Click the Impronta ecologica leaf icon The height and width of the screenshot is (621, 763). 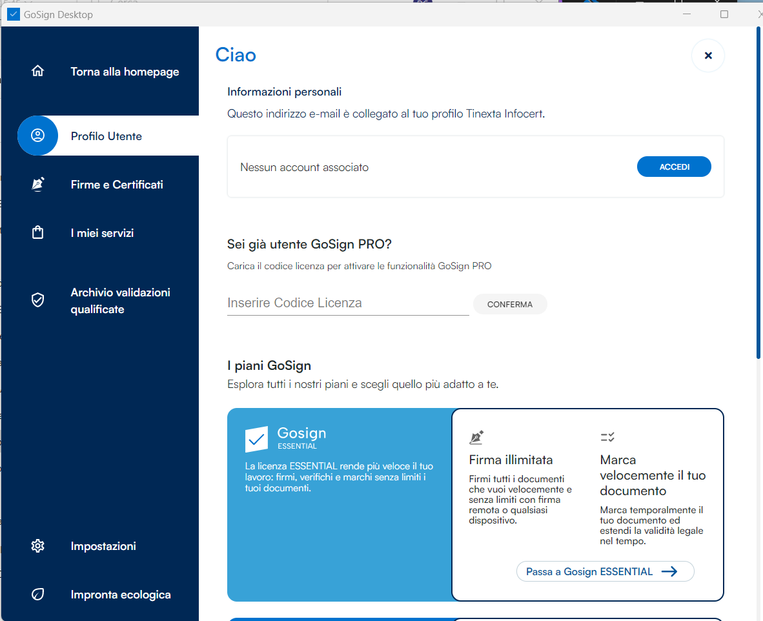pos(37,595)
